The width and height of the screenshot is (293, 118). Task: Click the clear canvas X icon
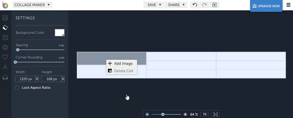coord(214,5)
